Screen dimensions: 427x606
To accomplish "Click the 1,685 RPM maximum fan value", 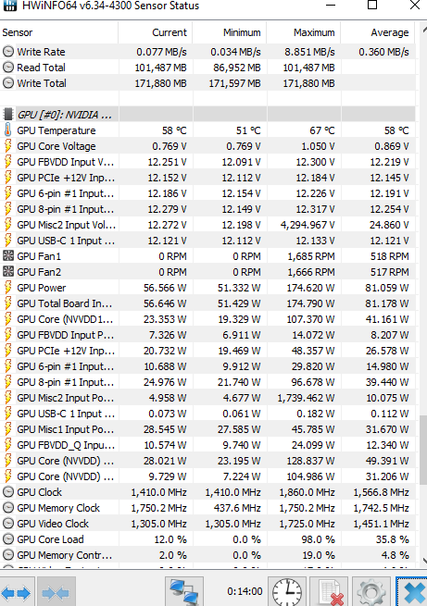I will (311, 256).
